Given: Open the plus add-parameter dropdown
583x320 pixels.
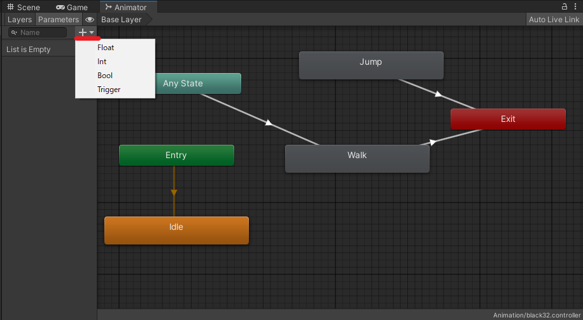Looking at the screenshot, I should point(87,32).
